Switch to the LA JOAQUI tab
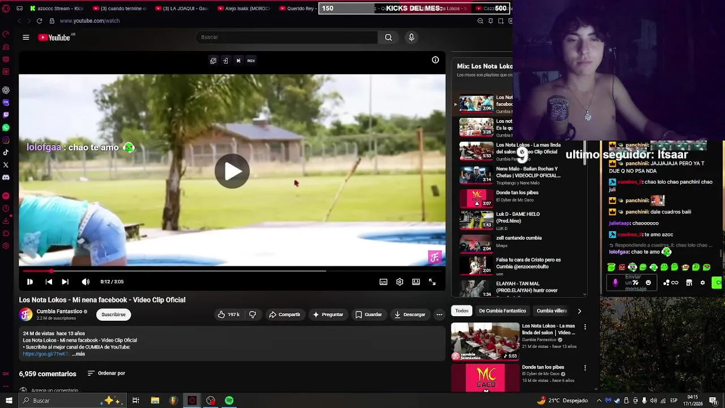Image resolution: width=725 pixels, height=408 pixels. point(181,8)
